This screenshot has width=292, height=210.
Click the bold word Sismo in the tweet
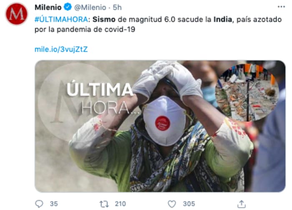(x=104, y=19)
